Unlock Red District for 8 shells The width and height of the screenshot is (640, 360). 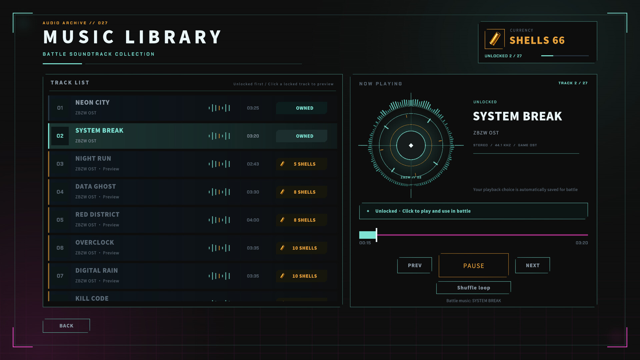301,220
